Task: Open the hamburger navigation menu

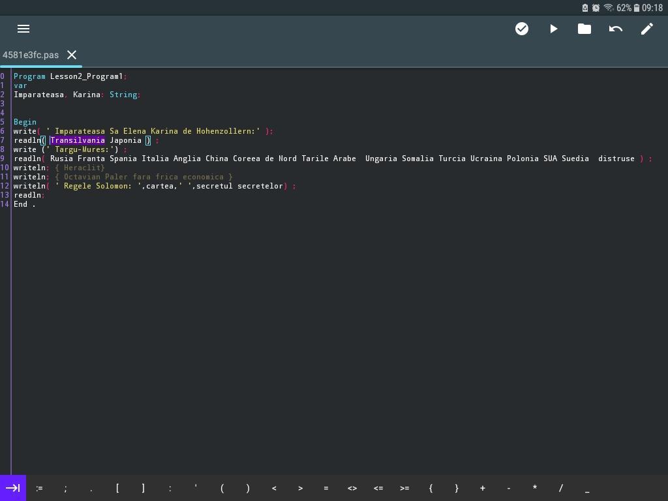Action: click(x=23, y=29)
